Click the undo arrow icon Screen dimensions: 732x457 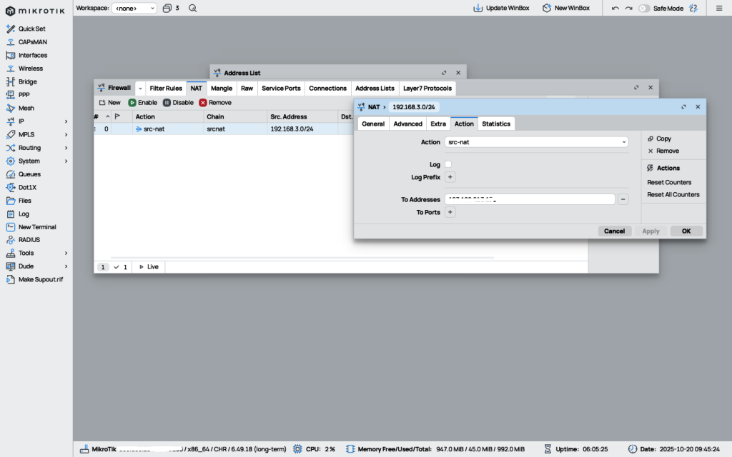[615, 8]
